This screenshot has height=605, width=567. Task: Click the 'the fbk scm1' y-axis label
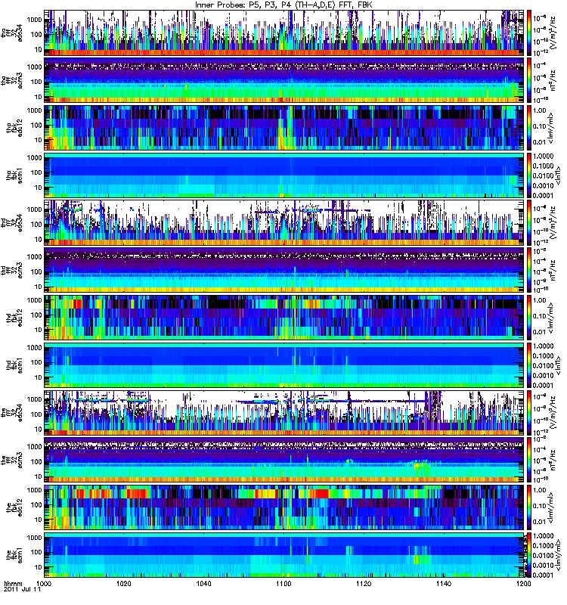14,555
